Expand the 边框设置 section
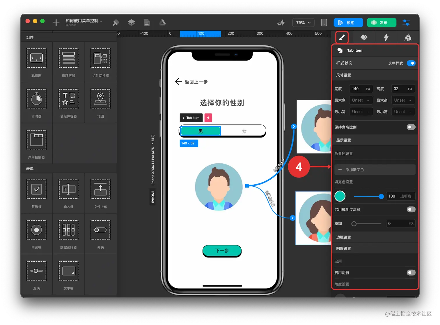Image resolution: width=440 pixels, height=325 pixels. 375,237
